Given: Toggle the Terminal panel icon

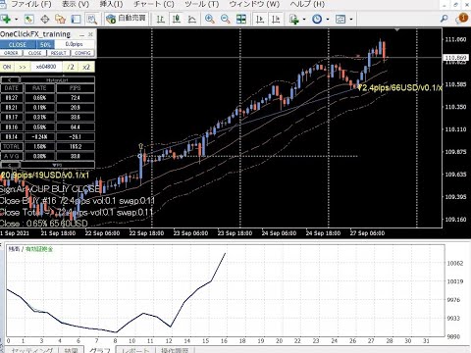Looking at the screenshot, I should pyautogui.click(x=76, y=19).
